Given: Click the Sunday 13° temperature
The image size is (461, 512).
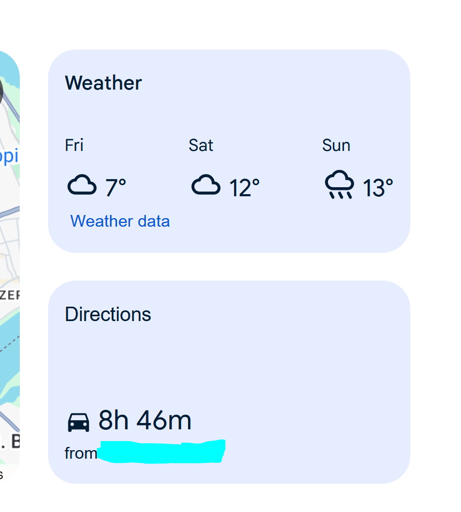Looking at the screenshot, I should 378,188.
